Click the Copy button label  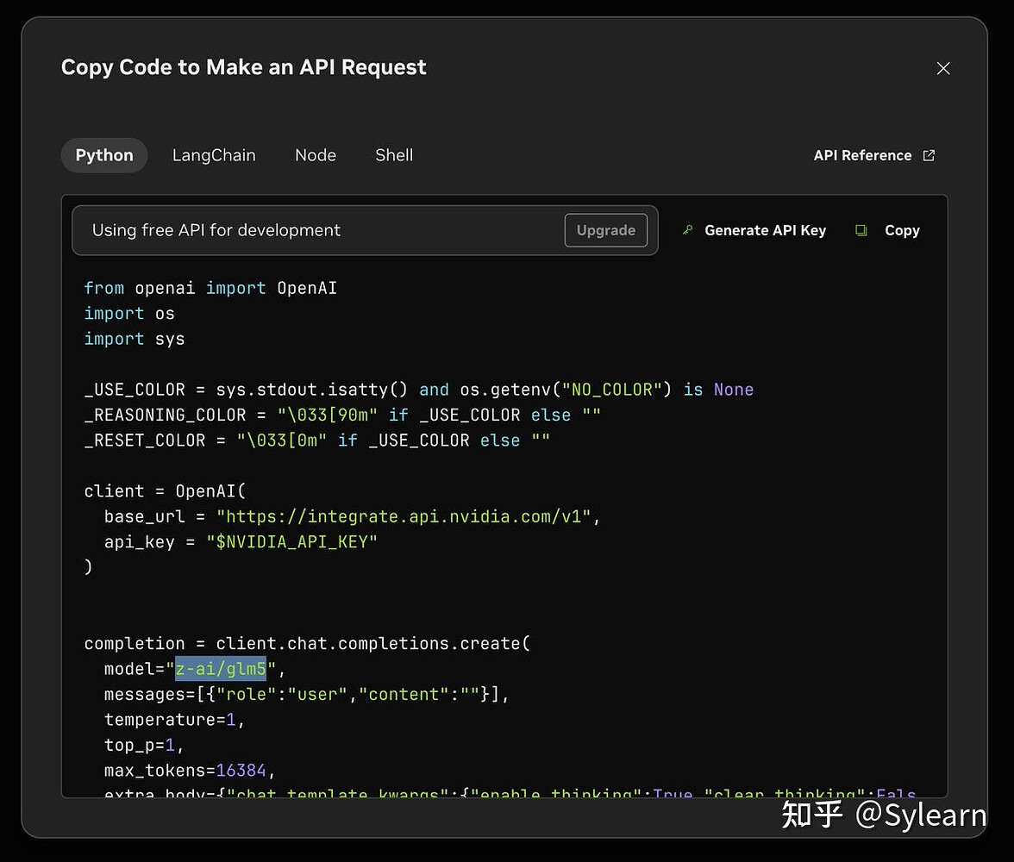[x=902, y=230]
